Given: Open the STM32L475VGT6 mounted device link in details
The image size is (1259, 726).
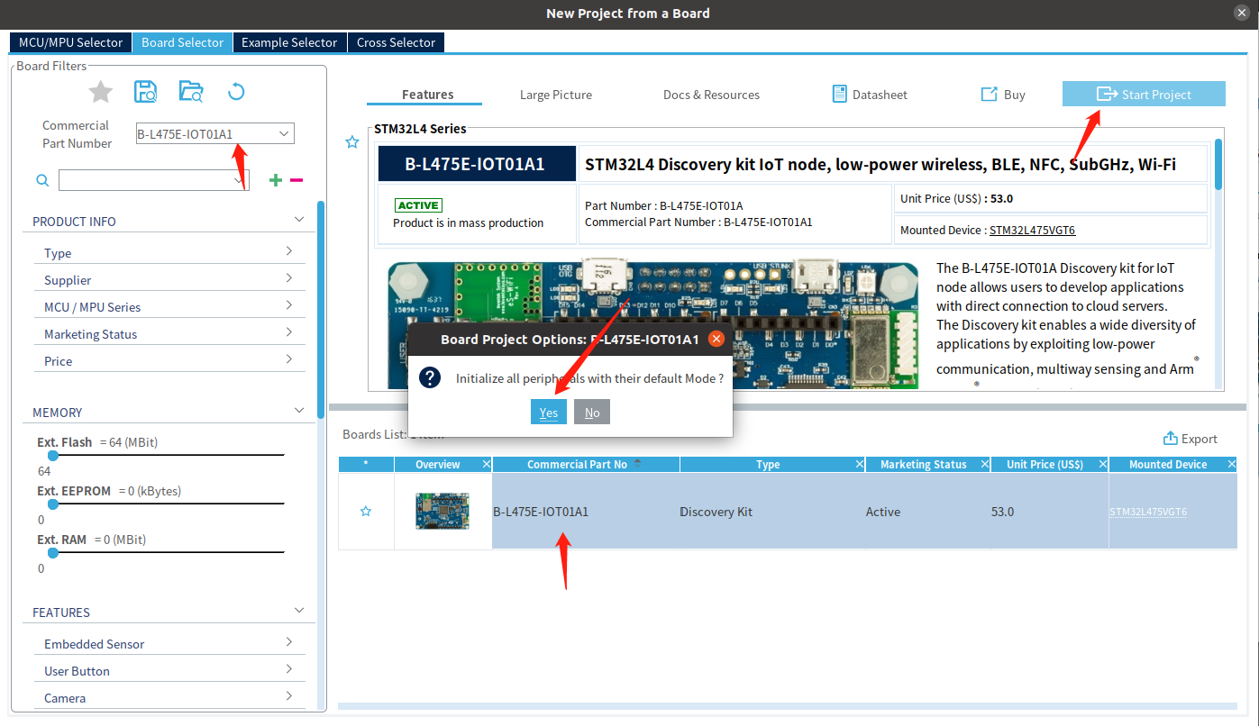Looking at the screenshot, I should click(x=1032, y=231).
